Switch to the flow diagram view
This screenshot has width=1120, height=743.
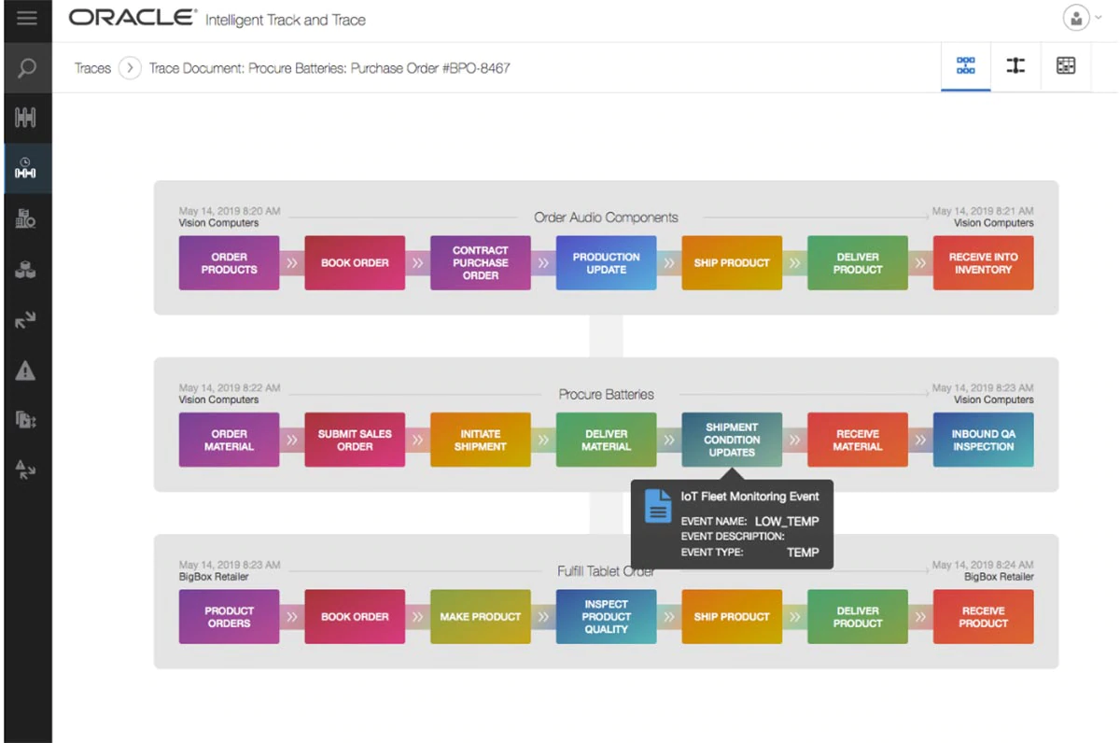coord(966,65)
